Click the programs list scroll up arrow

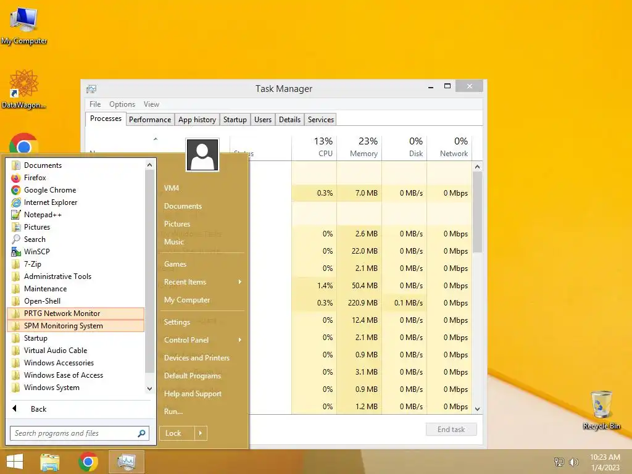[149, 165]
